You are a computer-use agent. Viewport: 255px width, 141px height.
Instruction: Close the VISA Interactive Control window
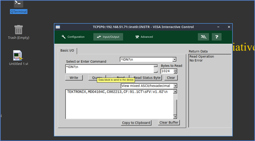[229, 27]
